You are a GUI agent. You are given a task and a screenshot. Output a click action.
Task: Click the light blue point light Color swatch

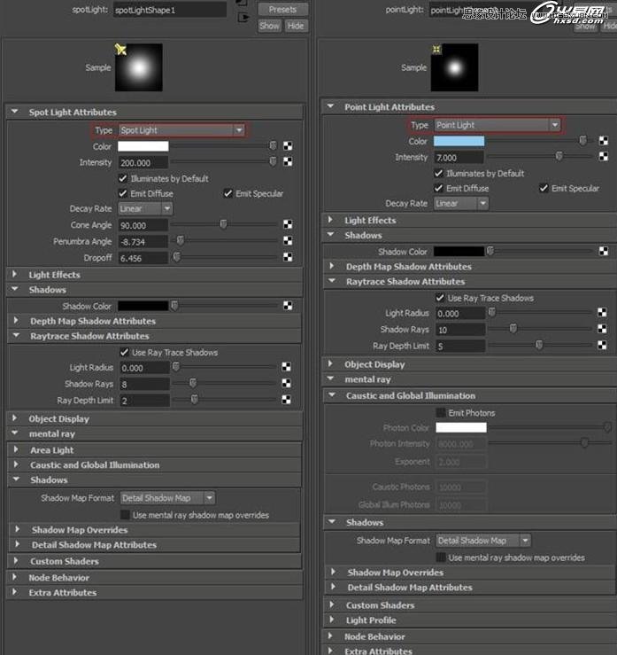point(459,141)
